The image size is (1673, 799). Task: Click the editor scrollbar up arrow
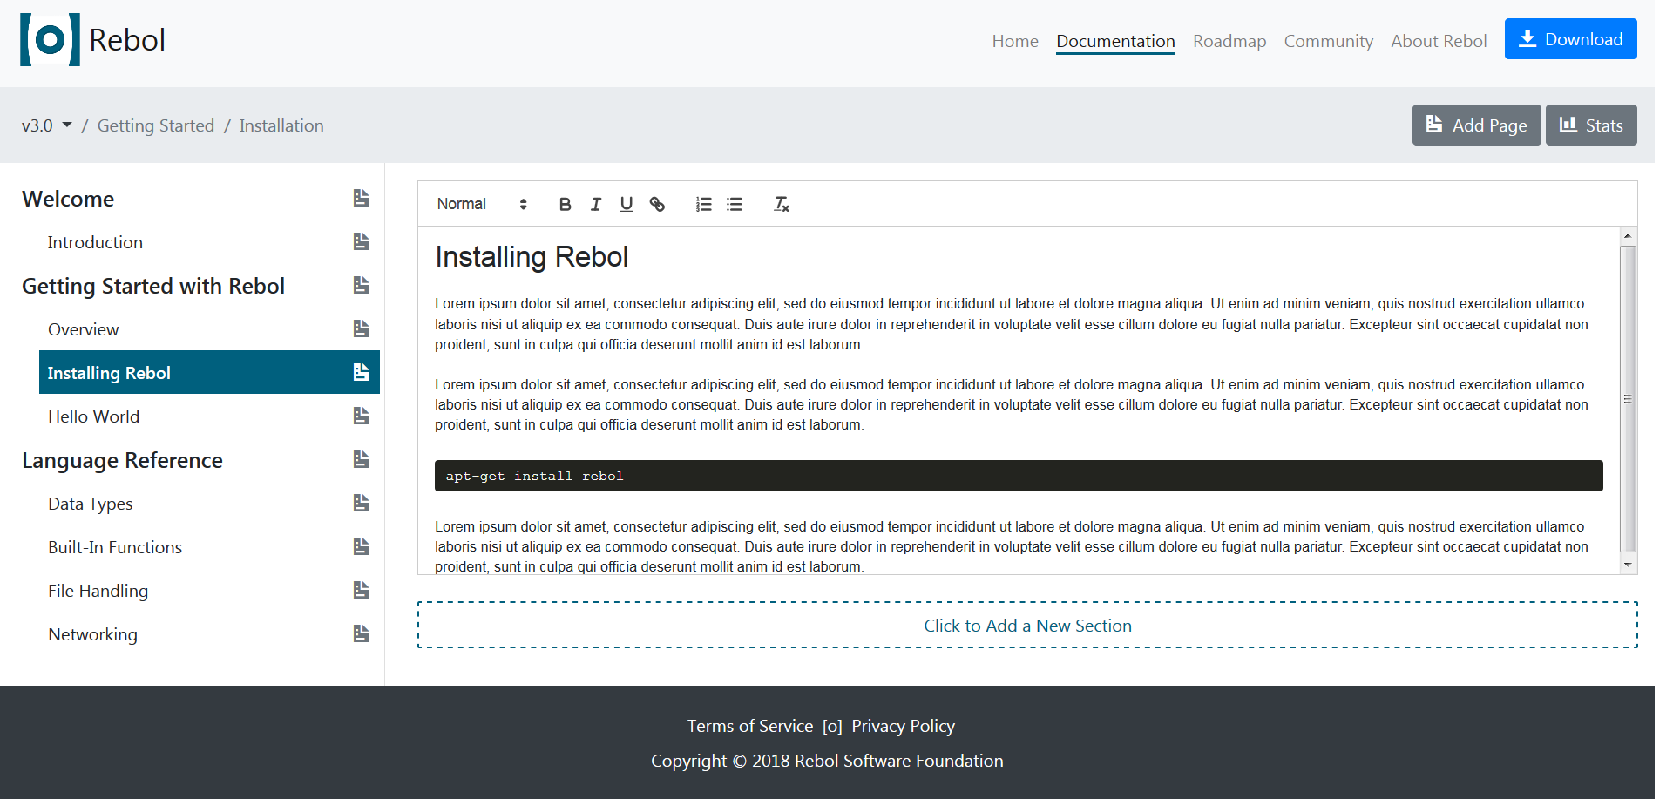(1628, 236)
